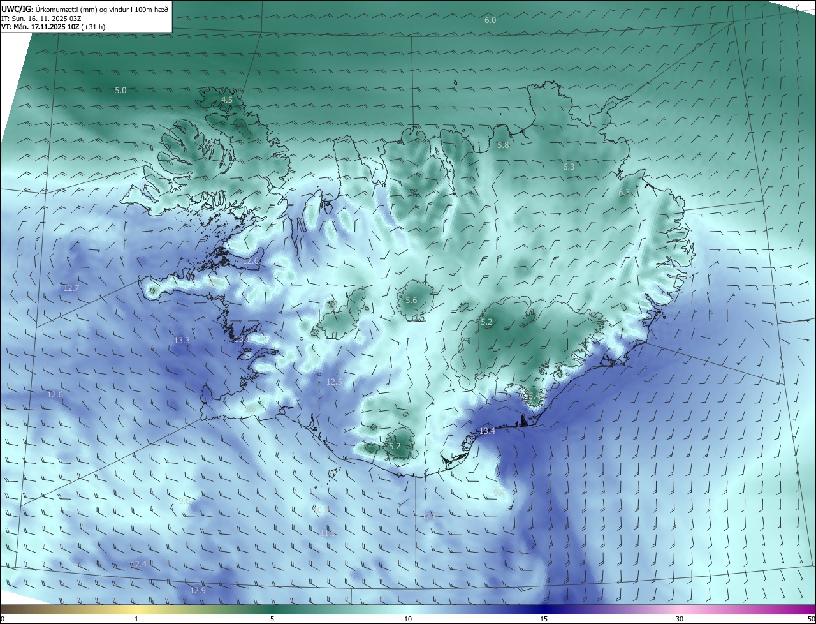Click the 15 tick on the colour scale

pyautogui.click(x=544, y=620)
